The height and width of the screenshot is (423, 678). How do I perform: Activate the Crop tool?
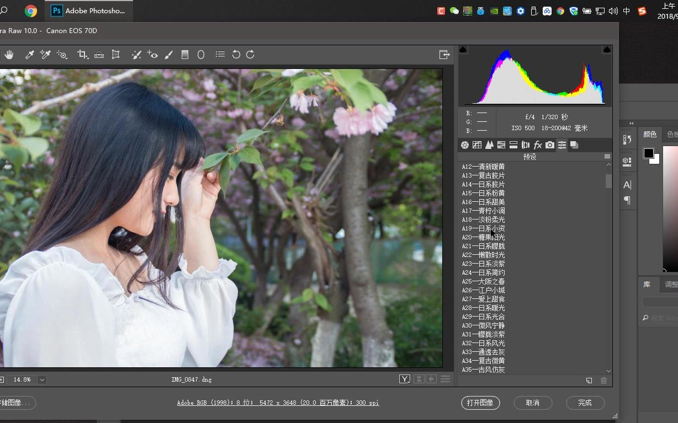83,55
